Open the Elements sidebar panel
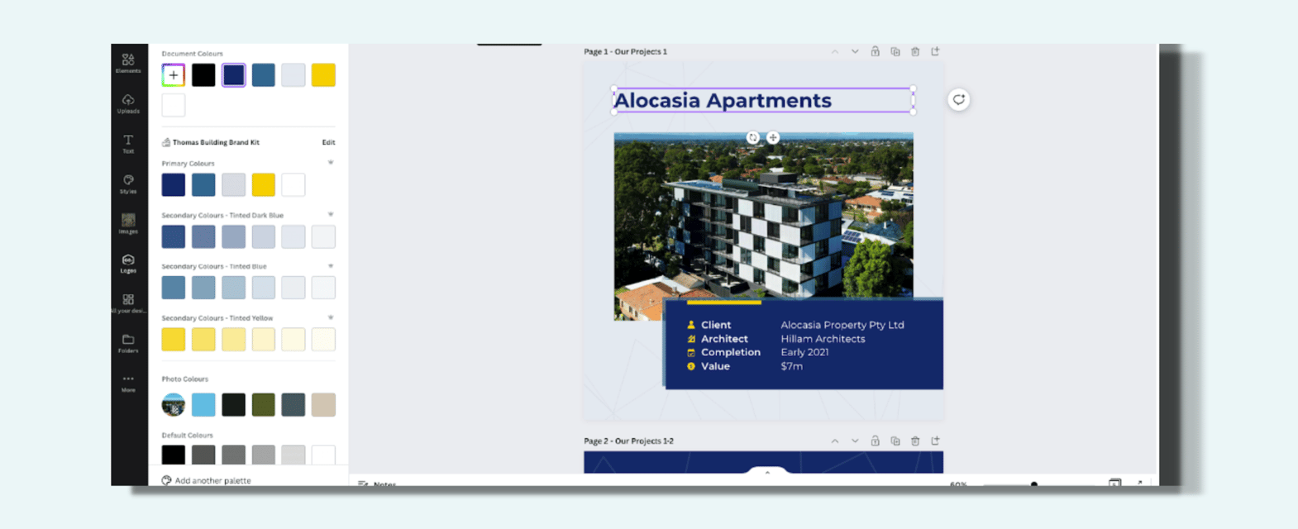This screenshot has height=529, width=1298. coord(128,63)
